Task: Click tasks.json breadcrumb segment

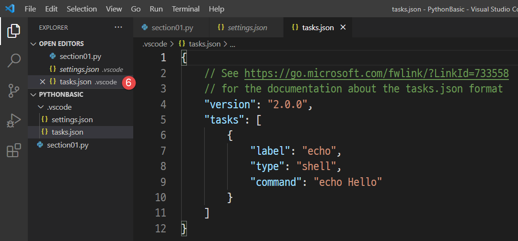Action: [205, 44]
